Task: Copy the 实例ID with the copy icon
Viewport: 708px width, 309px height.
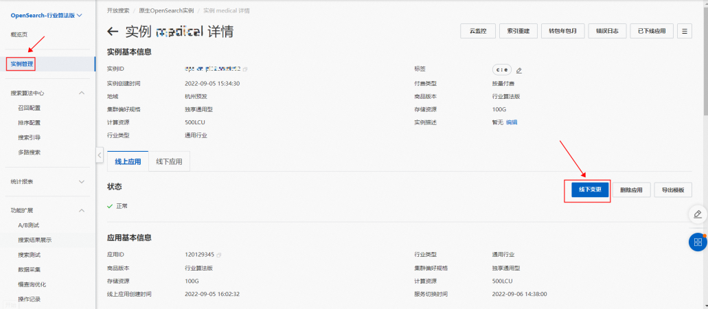Action: coord(245,69)
